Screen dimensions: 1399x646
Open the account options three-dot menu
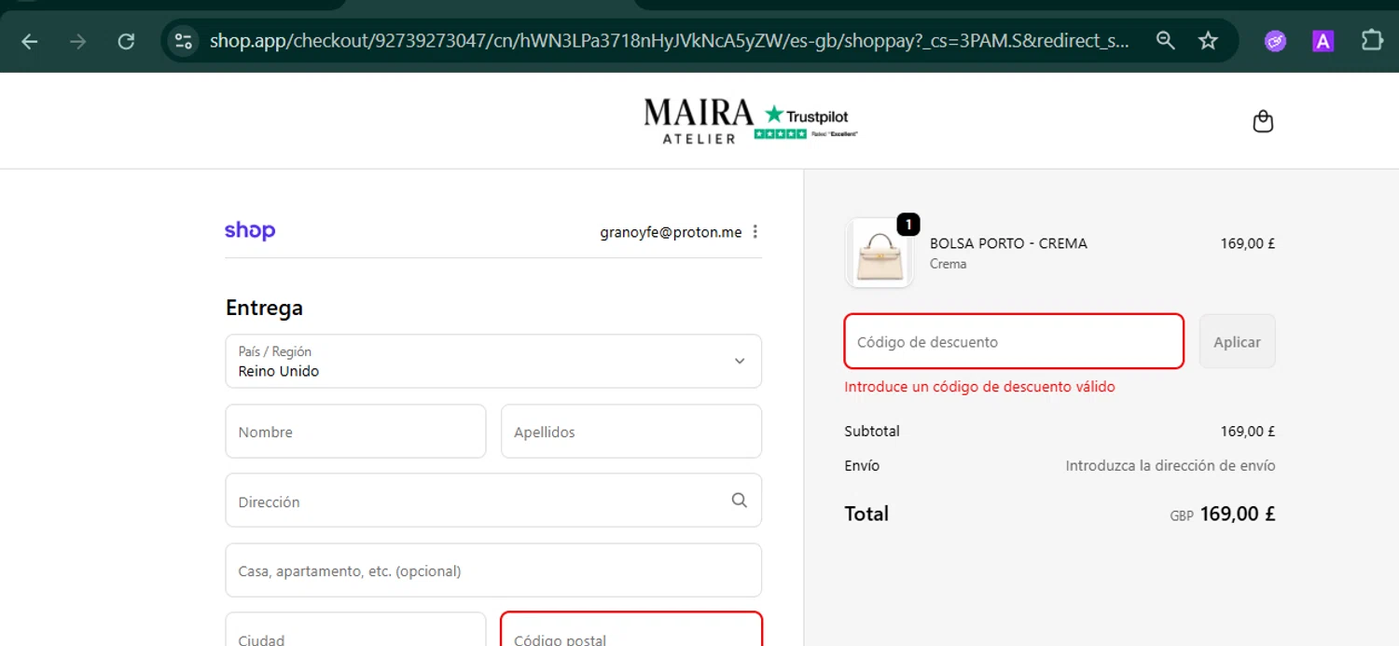tap(755, 232)
